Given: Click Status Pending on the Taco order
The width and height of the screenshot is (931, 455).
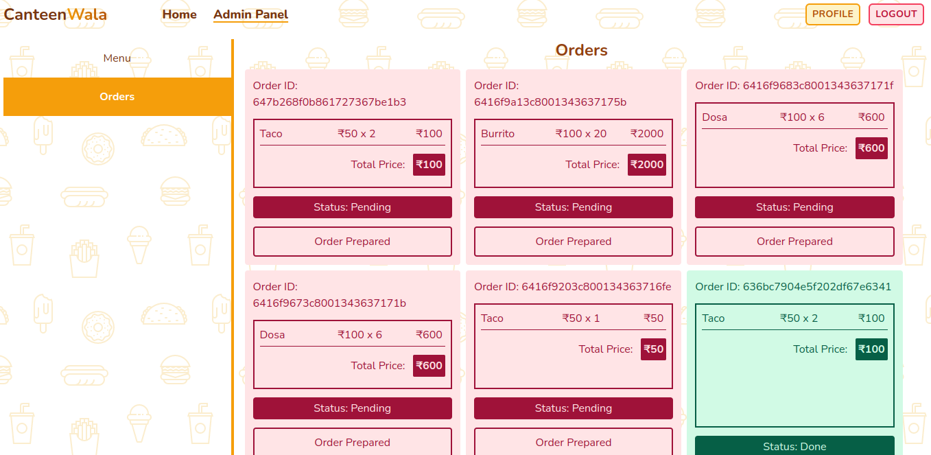Looking at the screenshot, I should click(352, 207).
